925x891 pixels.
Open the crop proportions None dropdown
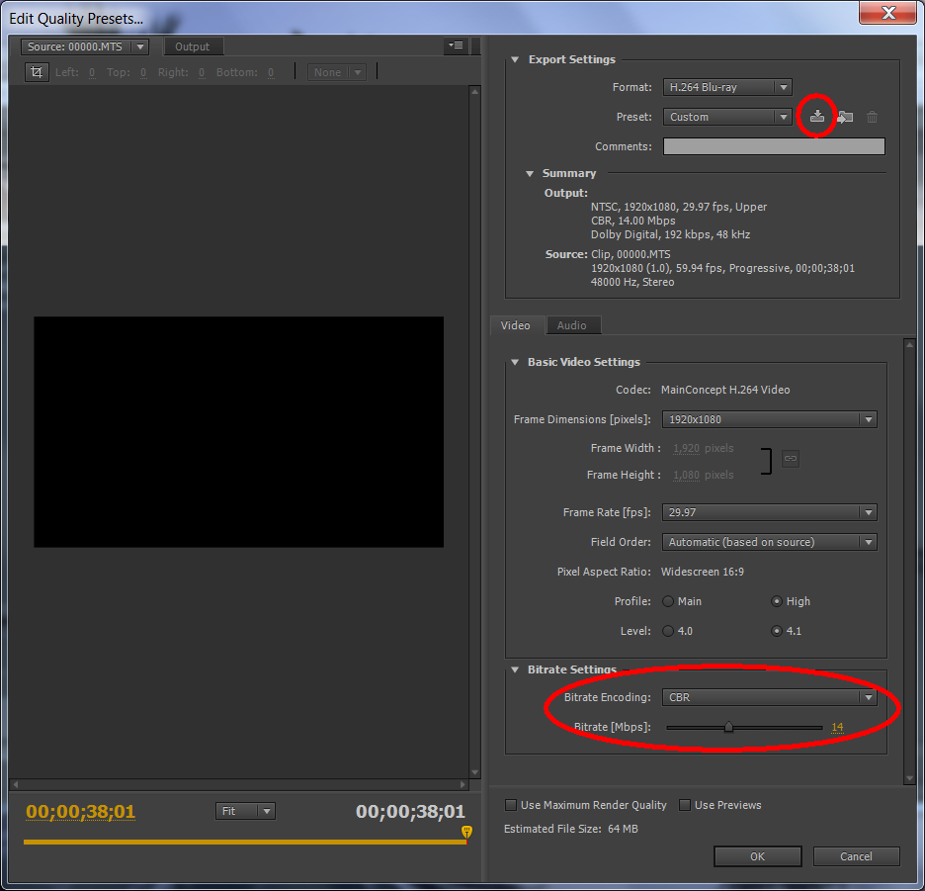tap(336, 72)
